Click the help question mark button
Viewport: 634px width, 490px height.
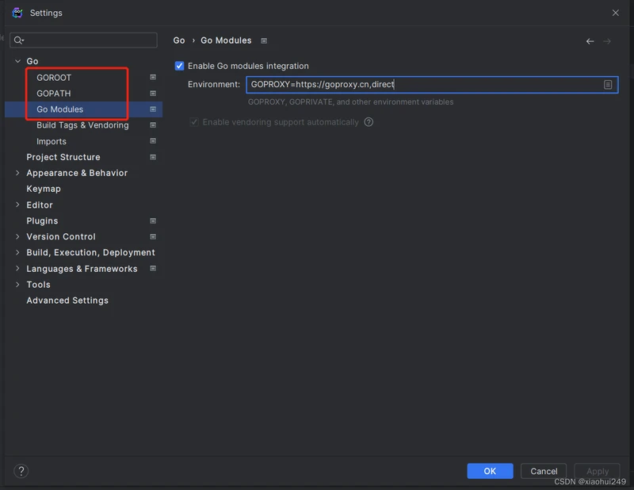coord(21,471)
